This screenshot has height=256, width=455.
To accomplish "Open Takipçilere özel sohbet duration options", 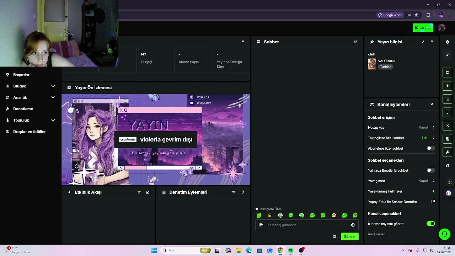I will [401, 138].
